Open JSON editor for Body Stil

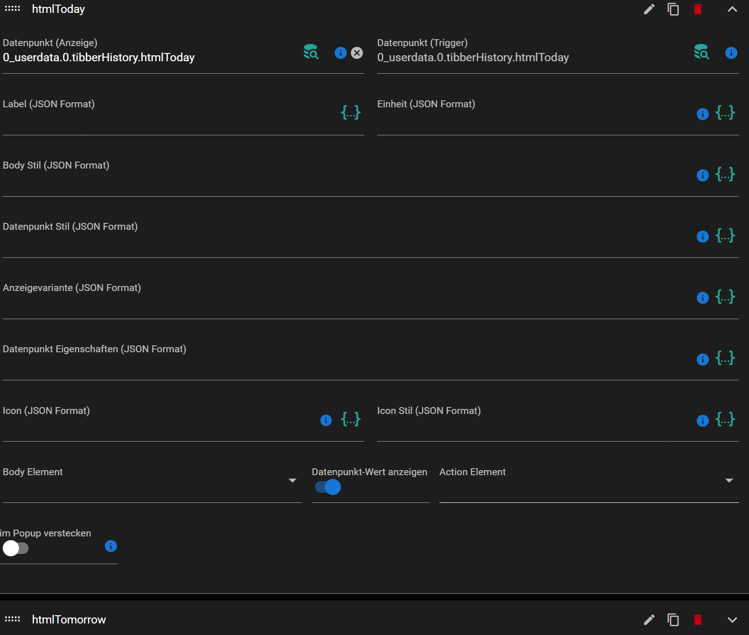coord(726,174)
